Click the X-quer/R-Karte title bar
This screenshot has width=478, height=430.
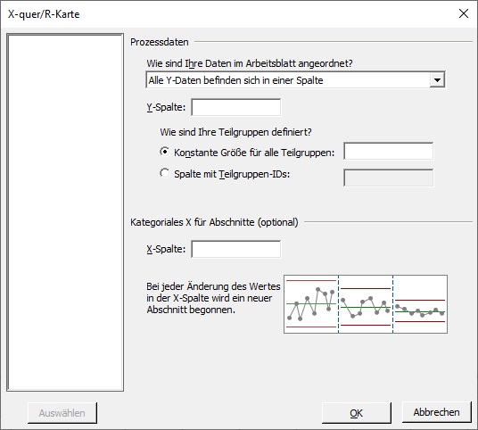[228, 14]
